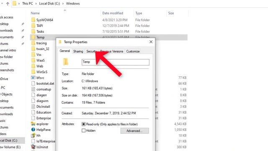Screen dimensions: 268x151
Task: Open the recent locations dropdown arrow
Action: pos(2,4)
